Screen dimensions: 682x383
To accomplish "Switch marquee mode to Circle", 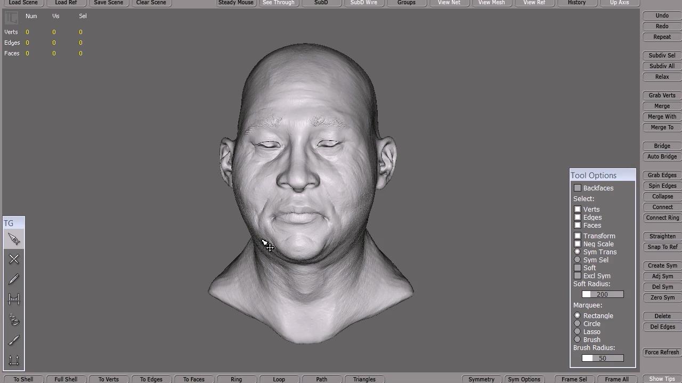I will [x=578, y=324].
